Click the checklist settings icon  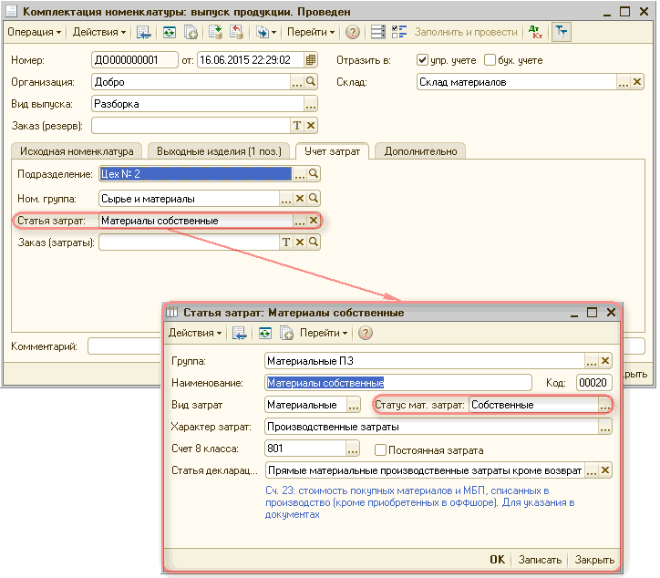click(x=399, y=32)
